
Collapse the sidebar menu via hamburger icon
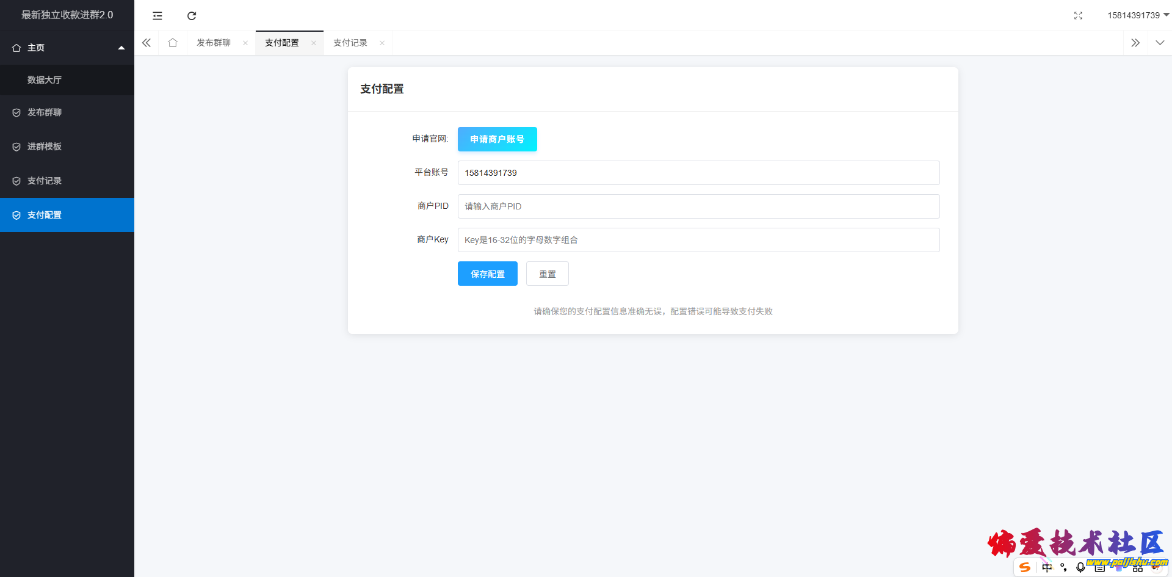(x=157, y=16)
